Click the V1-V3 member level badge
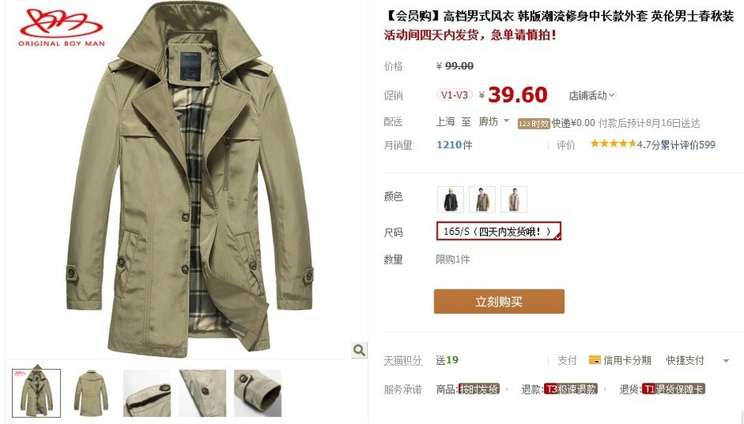The height and width of the screenshot is (424, 744). 454,95
